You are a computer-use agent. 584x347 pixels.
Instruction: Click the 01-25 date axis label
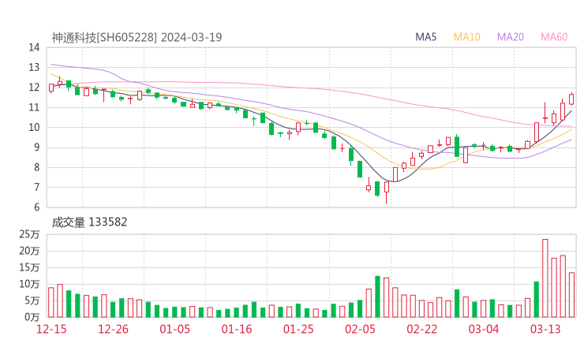(x=298, y=329)
